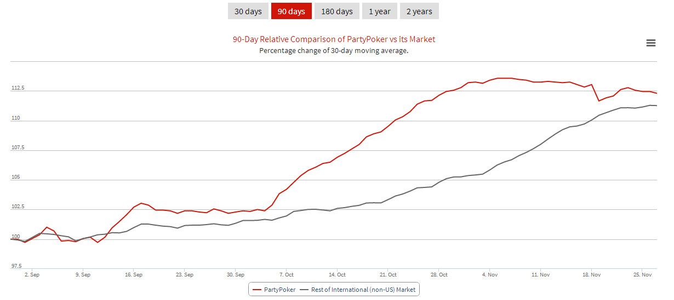The height and width of the screenshot is (300, 674).
Task: Click the '28. Oct' x-axis date
Action: click(439, 275)
